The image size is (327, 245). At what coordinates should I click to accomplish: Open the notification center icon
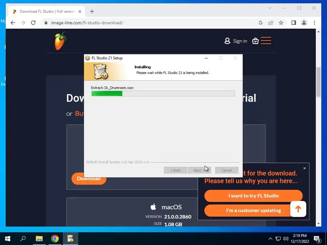(x=317, y=239)
